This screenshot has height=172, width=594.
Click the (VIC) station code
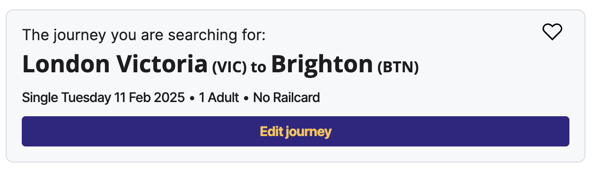pyautogui.click(x=229, y=67)
